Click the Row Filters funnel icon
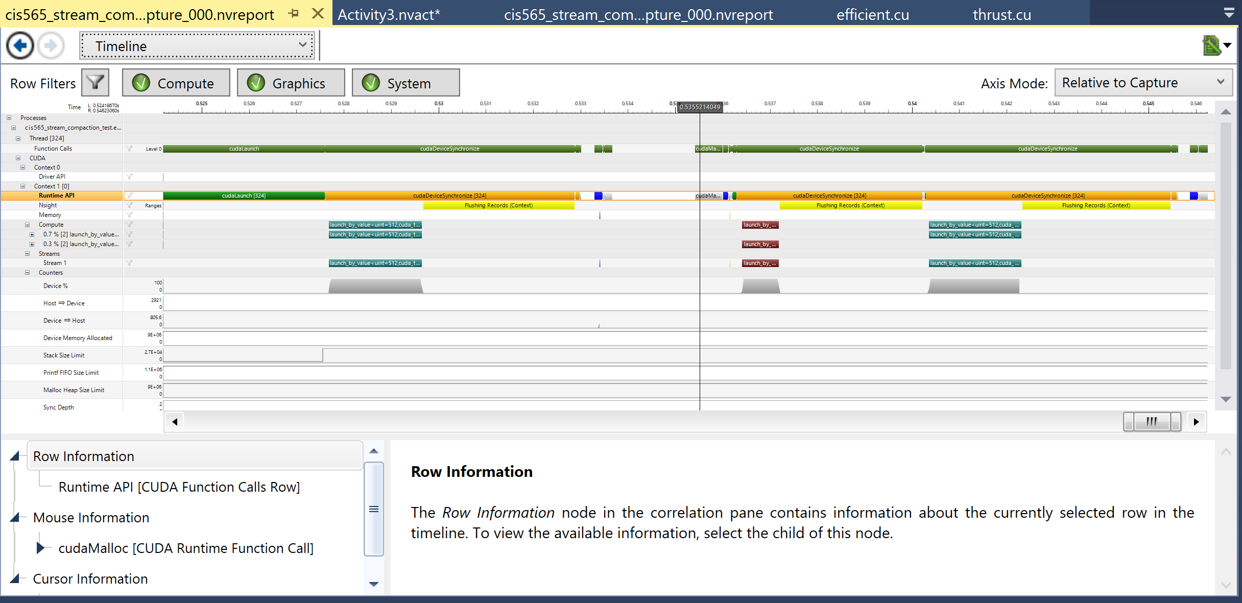This screenshot has width=1242, height=603. pyautogui.click(x=95, y=83)
